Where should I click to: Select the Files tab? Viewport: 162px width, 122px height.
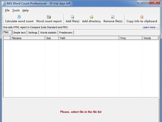coord(7,32)
